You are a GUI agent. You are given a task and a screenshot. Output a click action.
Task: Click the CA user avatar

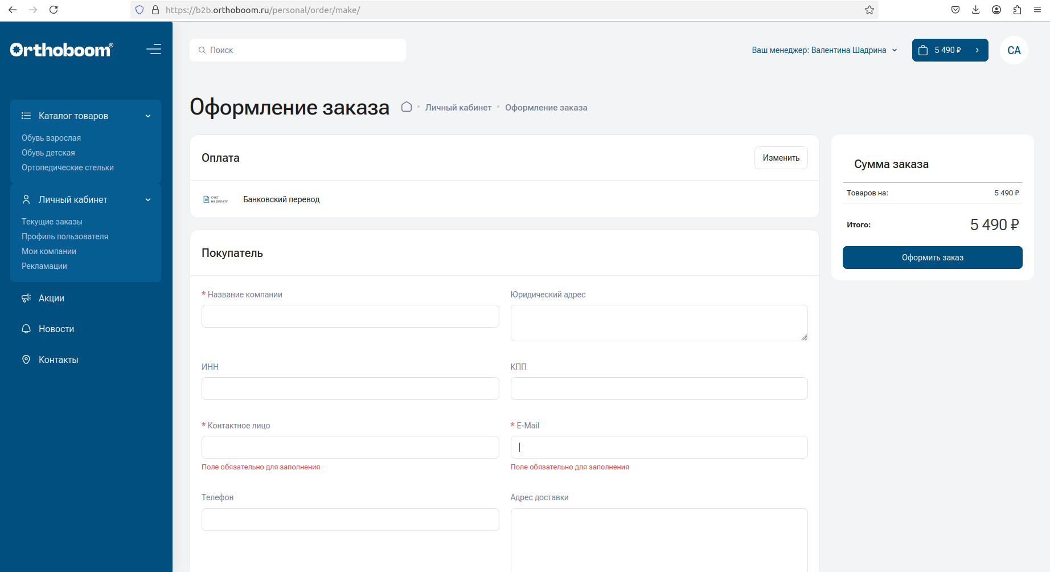(1014, 50)
